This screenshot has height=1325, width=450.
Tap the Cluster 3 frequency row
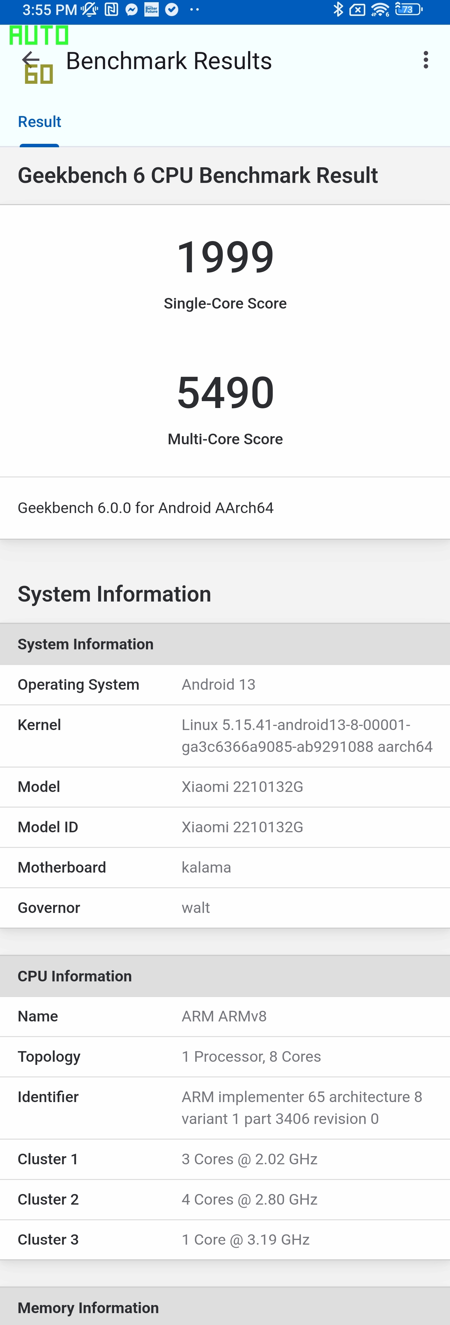[225, 1240]
